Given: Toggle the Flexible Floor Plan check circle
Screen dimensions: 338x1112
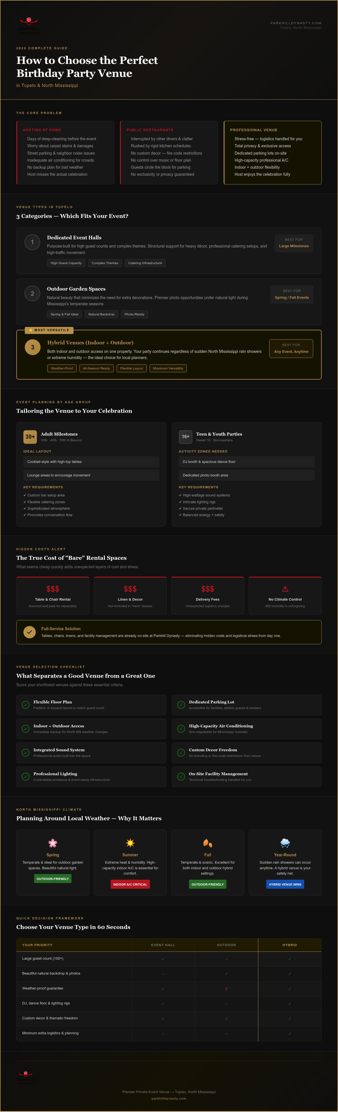Looking at the screenshot, I should (26, 705).
